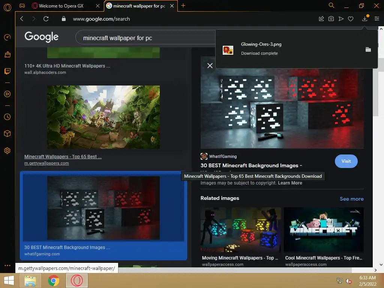This screenshot has height=288, width=384.
Task: Click See more related images
Action: point(351,199)
